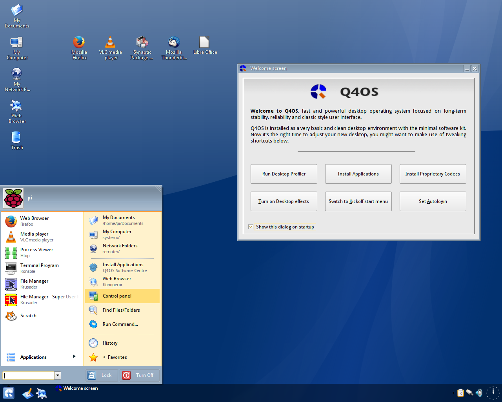Image resolution: width=502 pixels, height=402 pixels.
Task: Open File Manager - Super User entry
Action: [42, 300]
